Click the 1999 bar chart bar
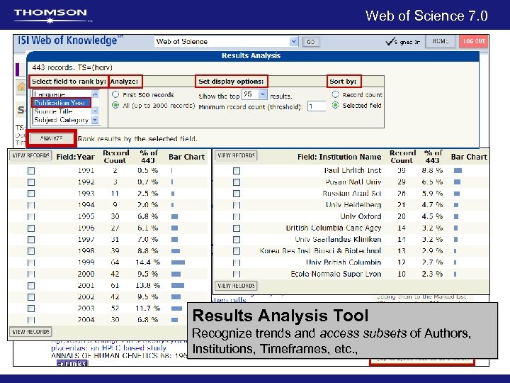510x383 pixels. point(178,262)
